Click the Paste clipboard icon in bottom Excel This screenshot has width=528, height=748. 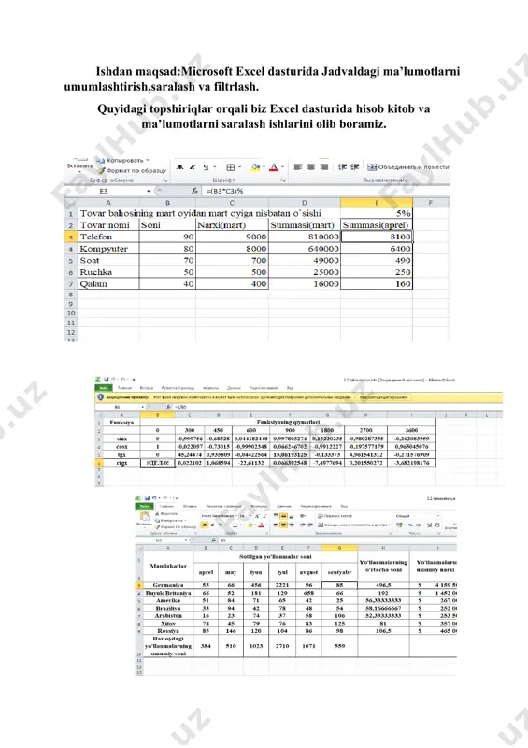click(144, 517)
